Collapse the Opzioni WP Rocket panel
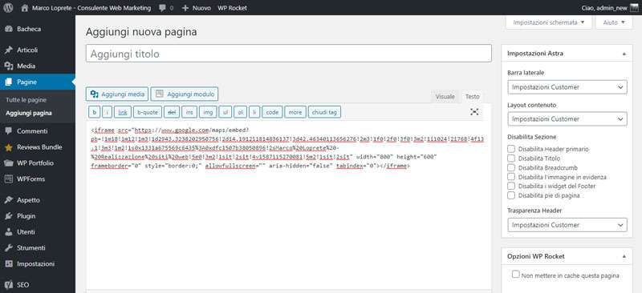This screenshot has width=642, height=293. 624,256
